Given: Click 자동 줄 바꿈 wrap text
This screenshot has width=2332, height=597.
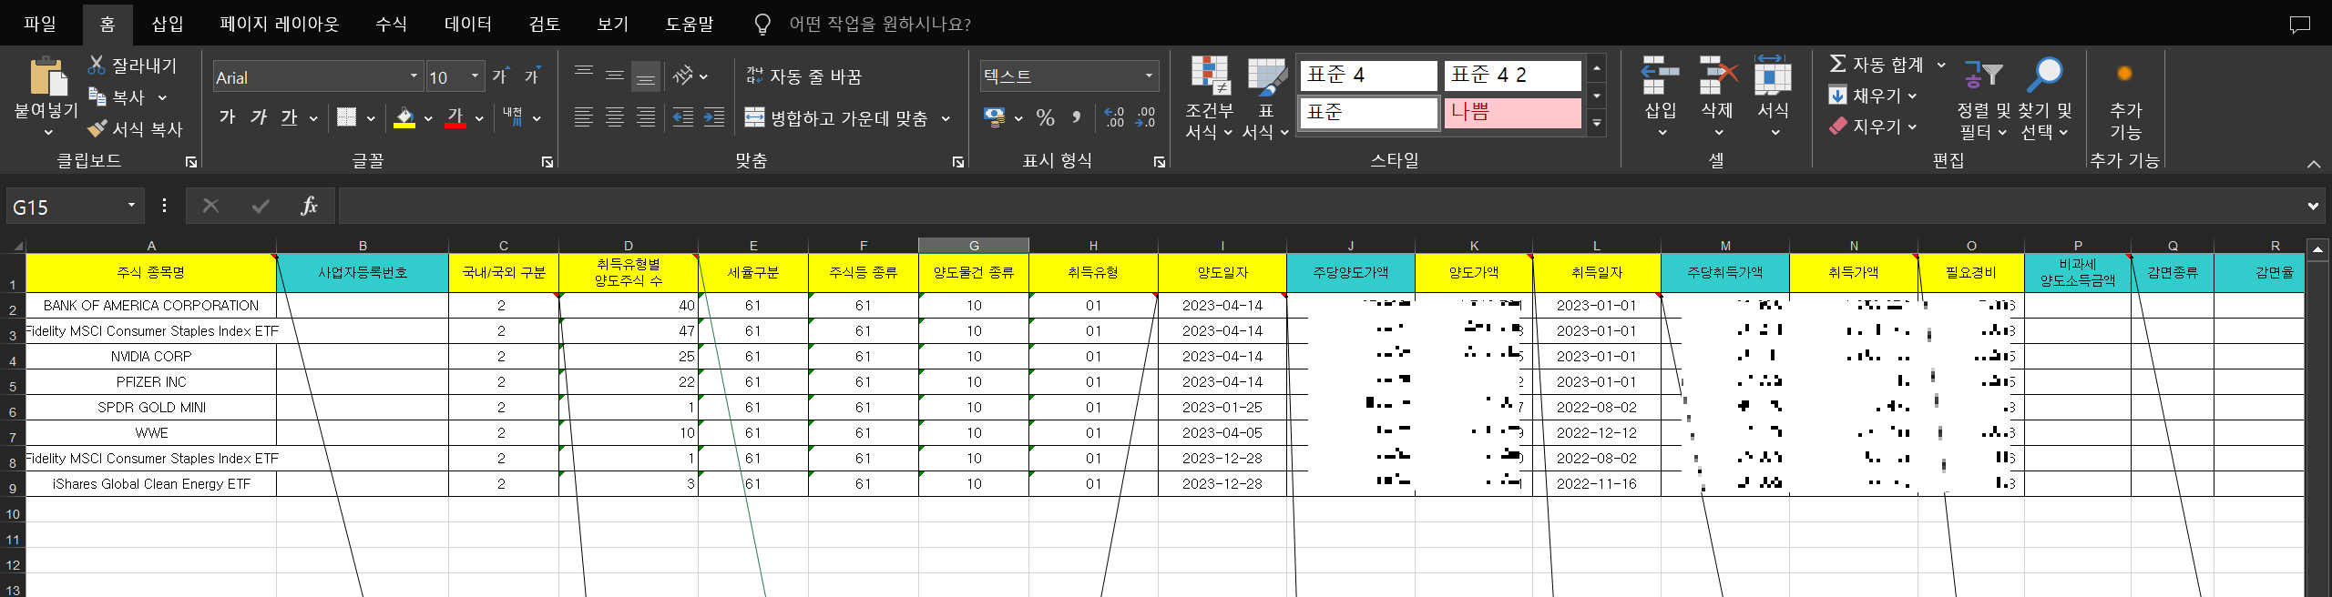Looking at the screenshot, I should 803,76.
